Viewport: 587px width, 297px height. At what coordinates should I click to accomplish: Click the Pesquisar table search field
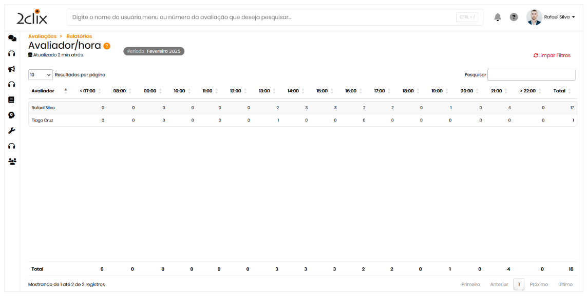(531, 75)
